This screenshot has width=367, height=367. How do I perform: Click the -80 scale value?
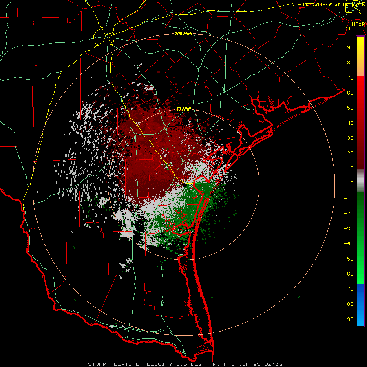(349, 304)
